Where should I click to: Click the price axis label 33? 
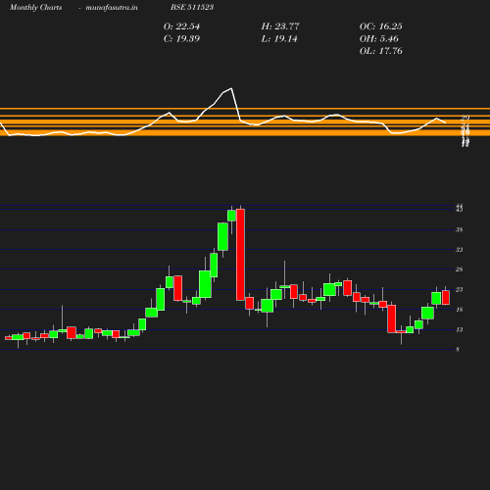460,250
